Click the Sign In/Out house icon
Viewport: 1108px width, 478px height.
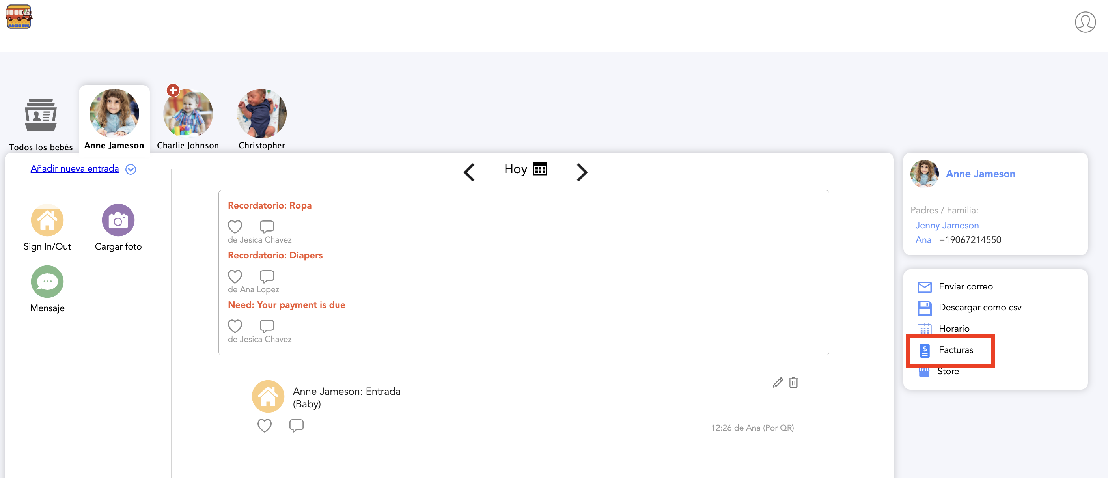[x=47, y=220]
